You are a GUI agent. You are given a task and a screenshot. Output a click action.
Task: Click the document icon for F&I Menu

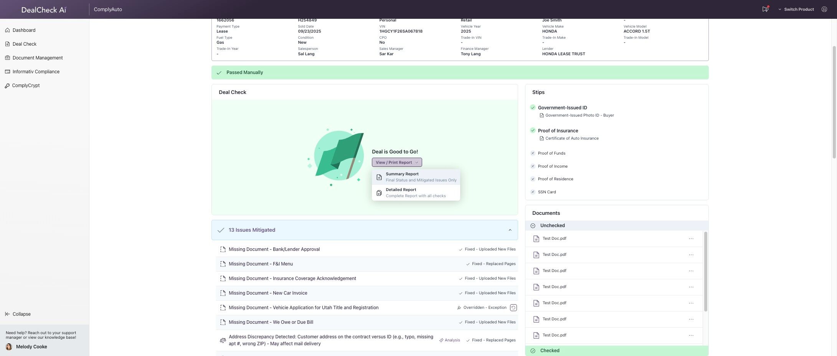coord(223,264)
